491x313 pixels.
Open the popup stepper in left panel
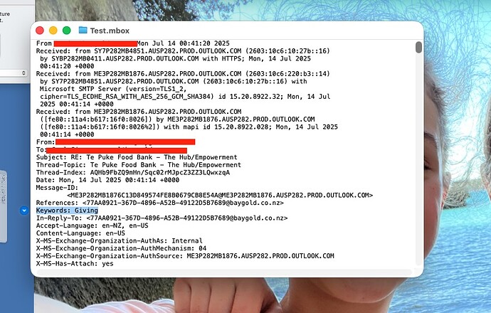coord(23,73)
